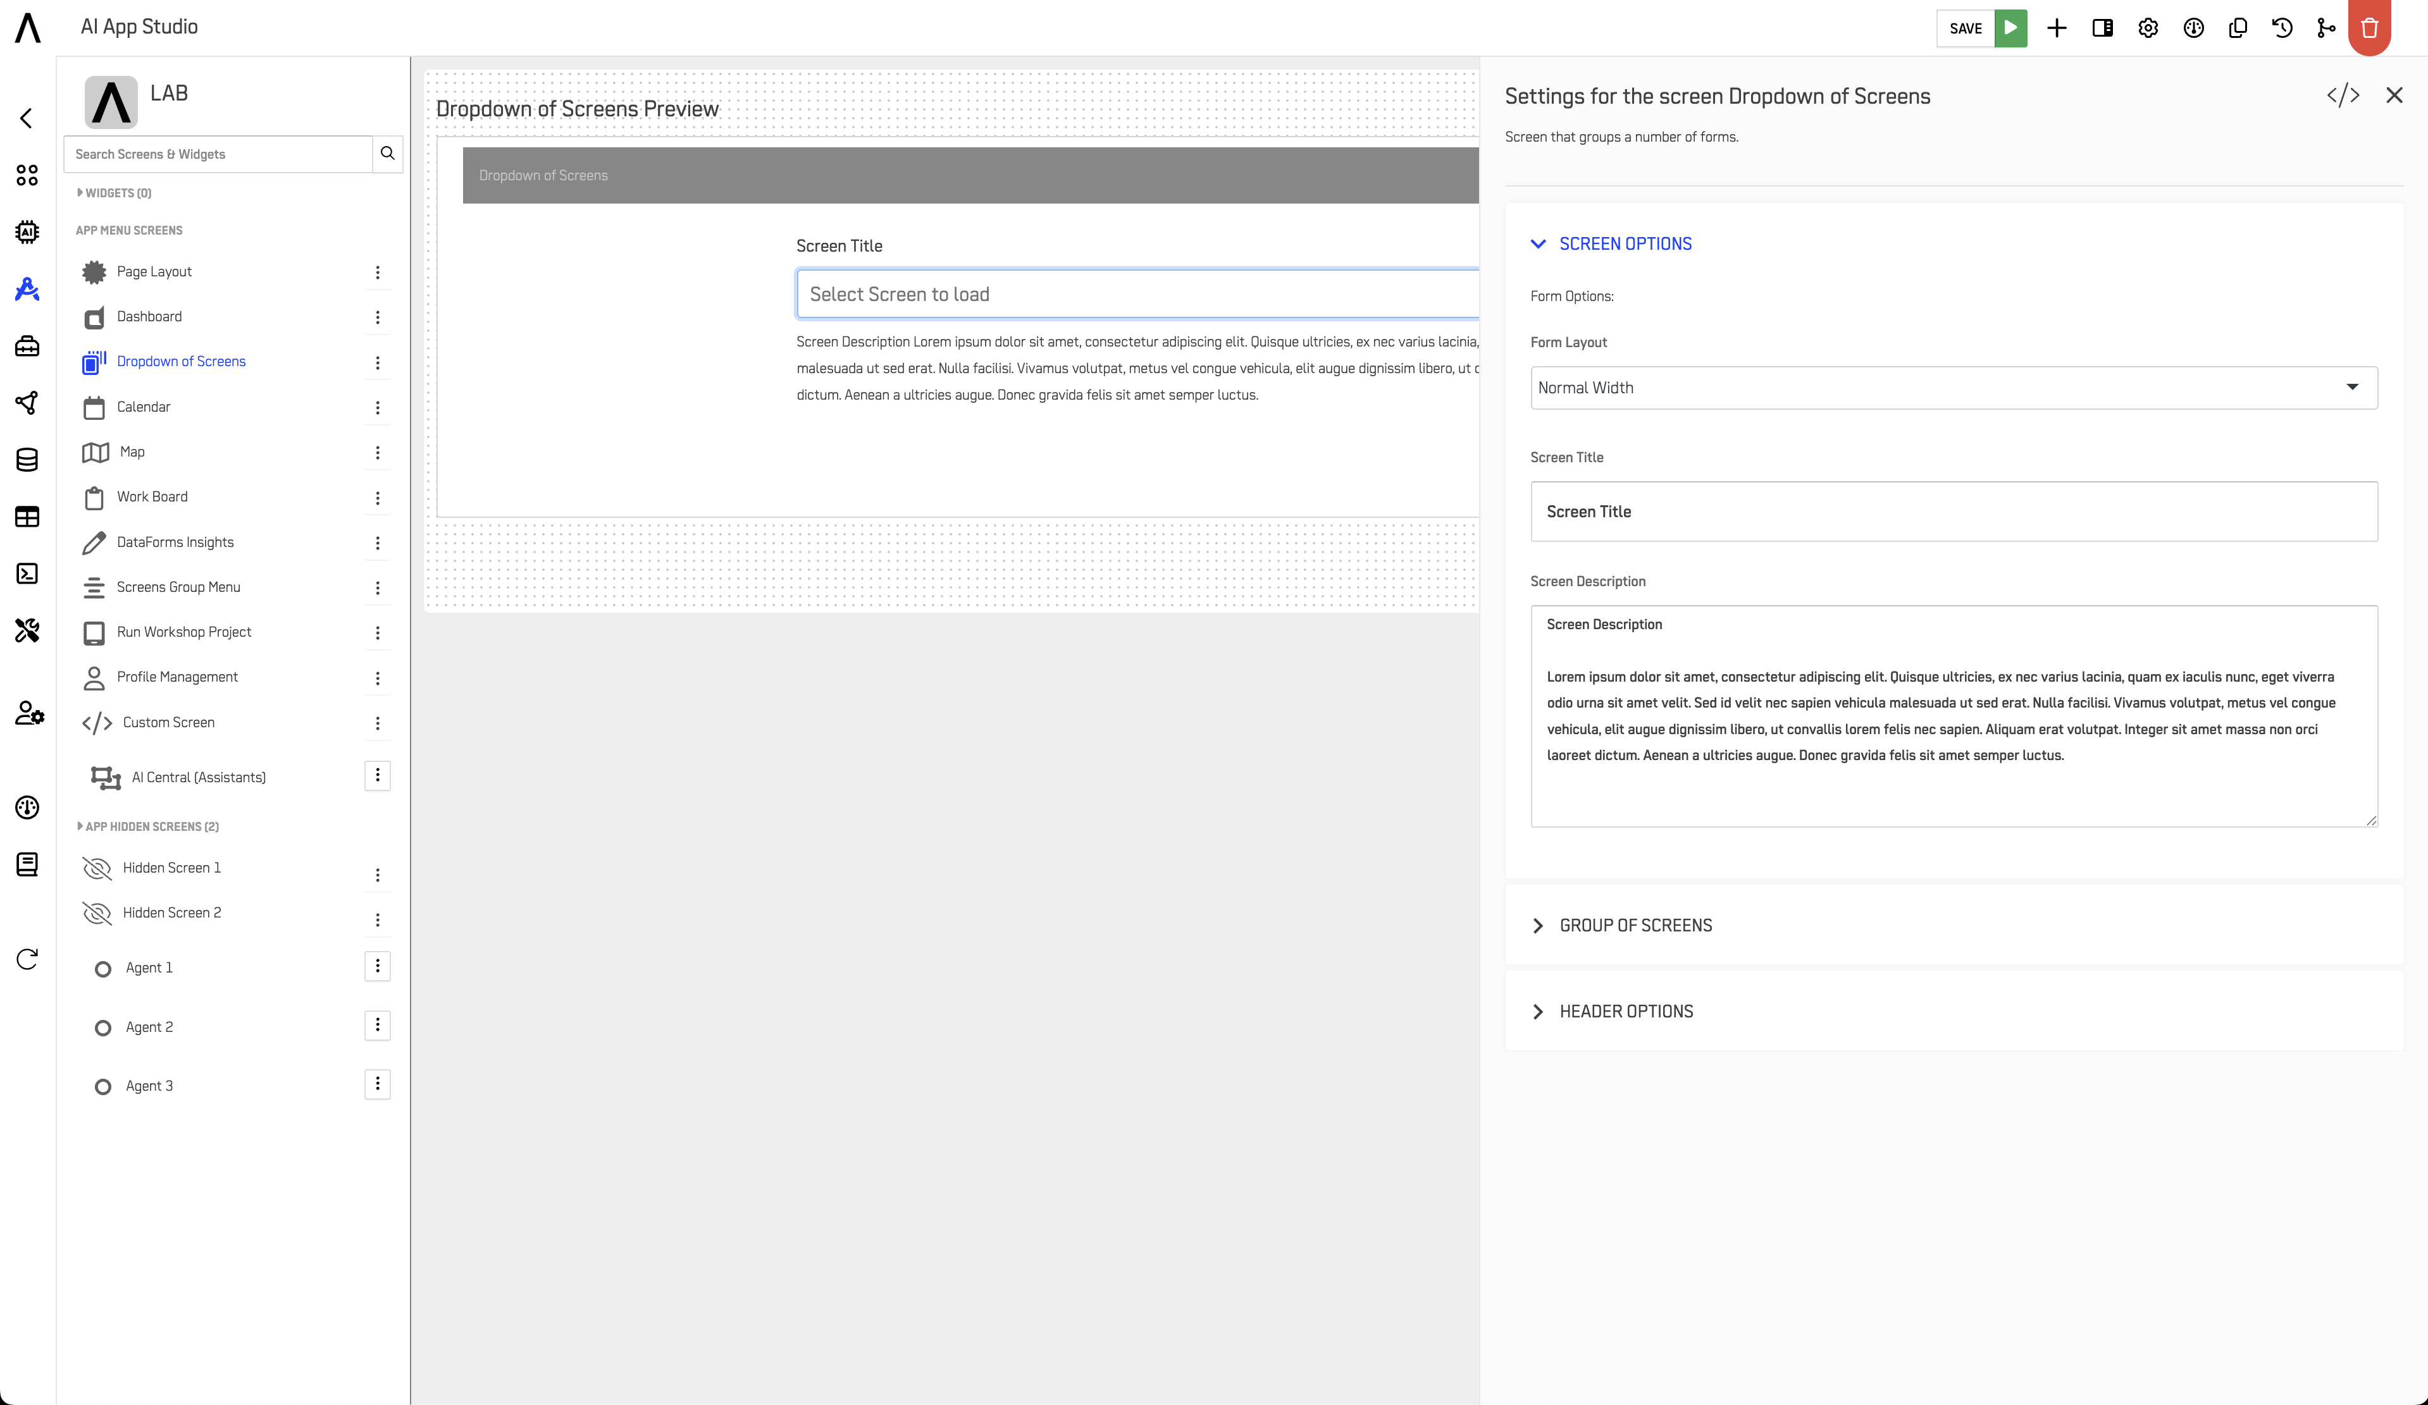Delete the app using the red trash icon
The image size is (2428, 1405).
2369,27
